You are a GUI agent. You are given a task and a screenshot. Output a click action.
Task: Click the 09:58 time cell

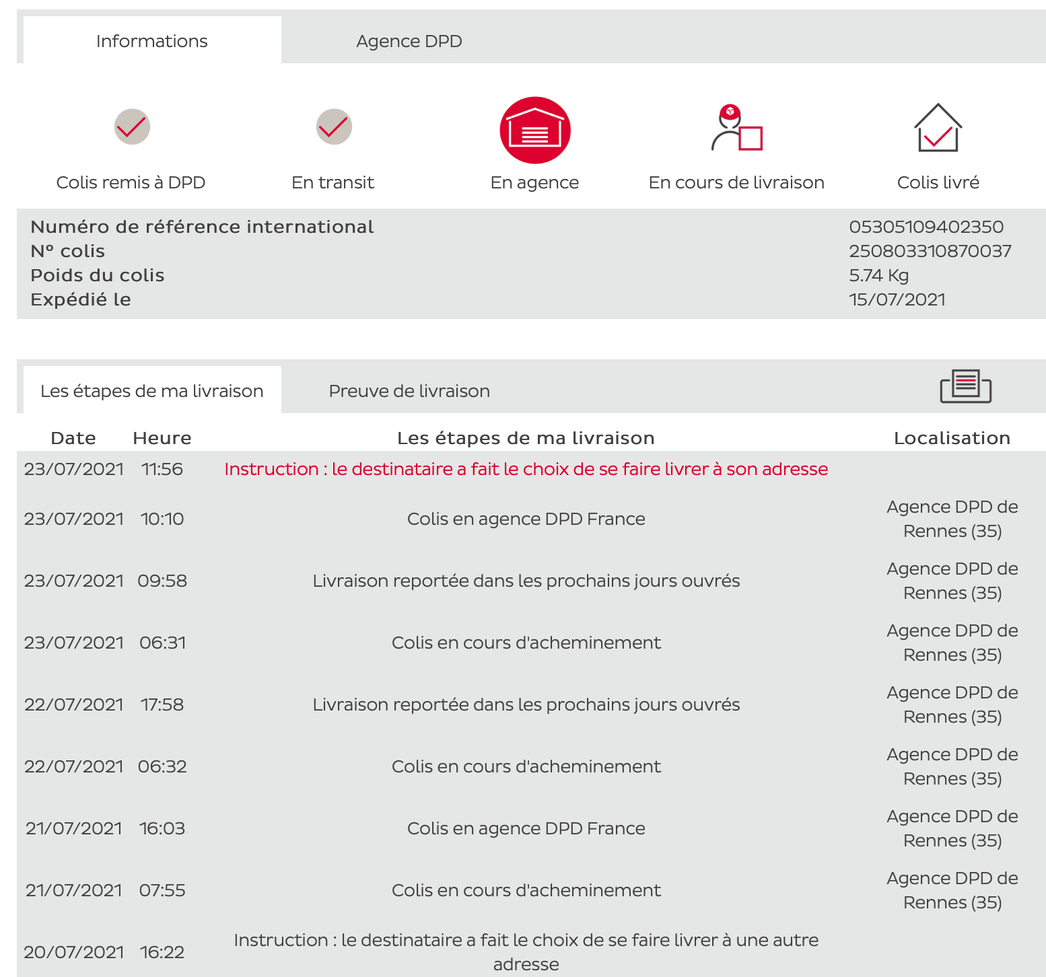[x=162, y=581]
